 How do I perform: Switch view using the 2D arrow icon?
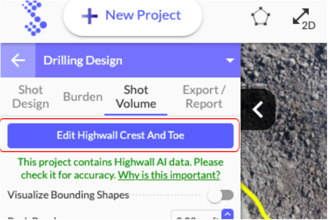(304, 19)
